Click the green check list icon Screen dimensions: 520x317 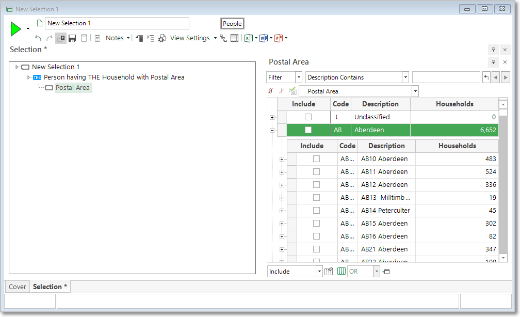pos(293,91)
